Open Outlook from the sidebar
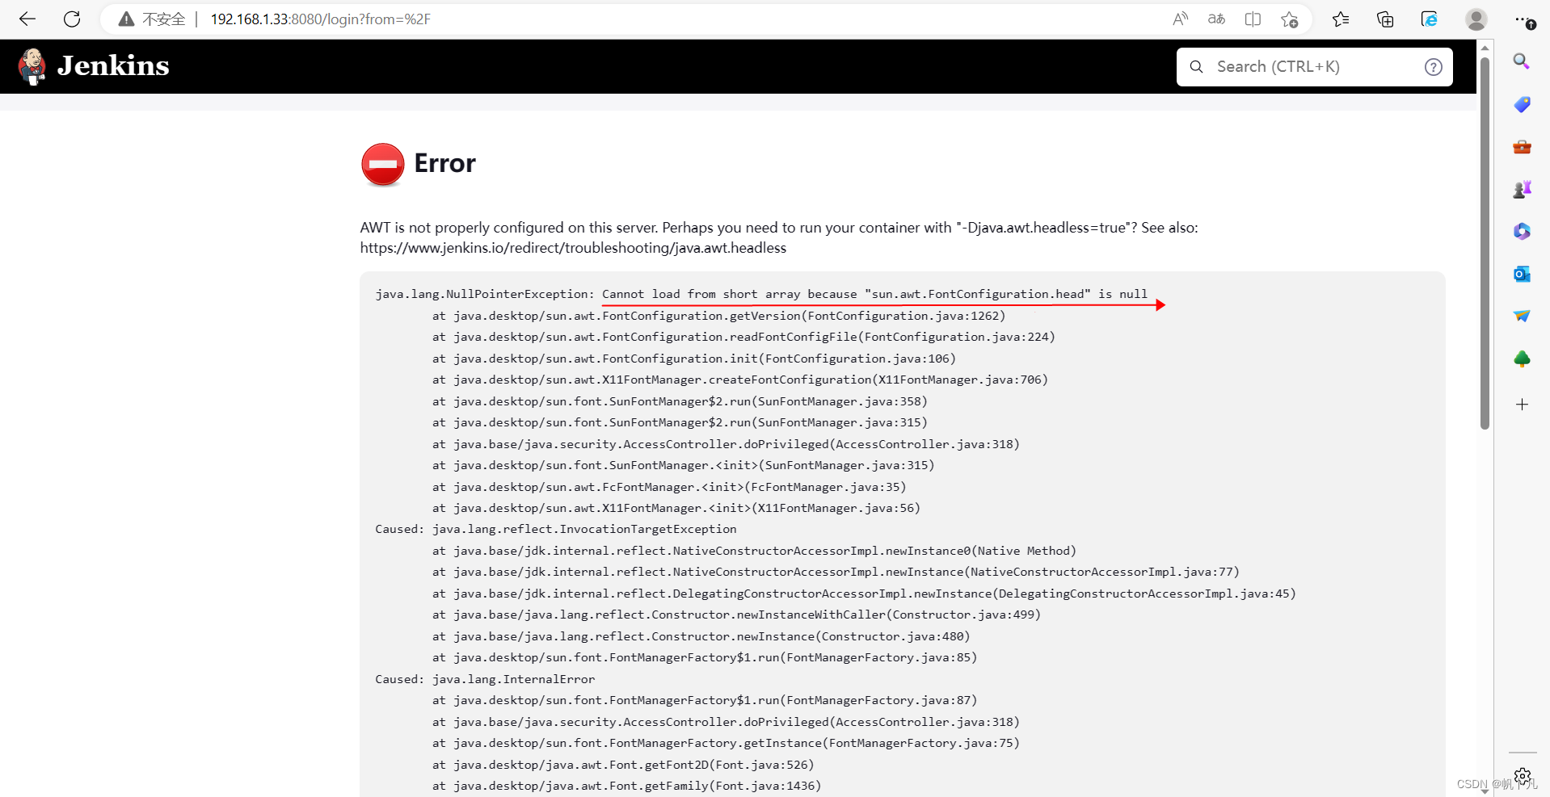The width and height of the screenshot is (1550, 797). click(x=1523, y=274)
